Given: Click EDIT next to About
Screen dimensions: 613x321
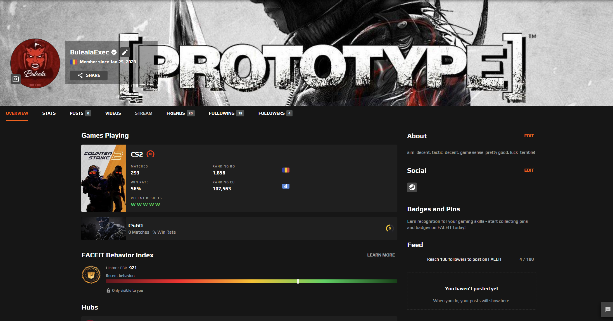Looking at the screenshot, I should point(529,136).
